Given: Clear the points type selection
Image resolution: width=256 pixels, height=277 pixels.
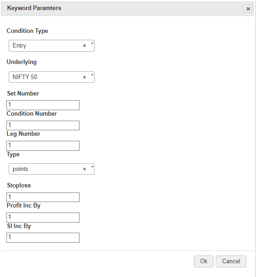Looking at the screenshot, I should (x=85, y=169).
